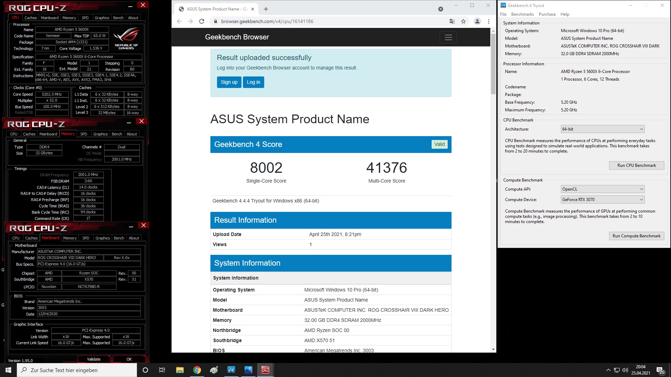Click OK button in CPU-Z
This screenshot has width=671, height=377.
(129, 359)
